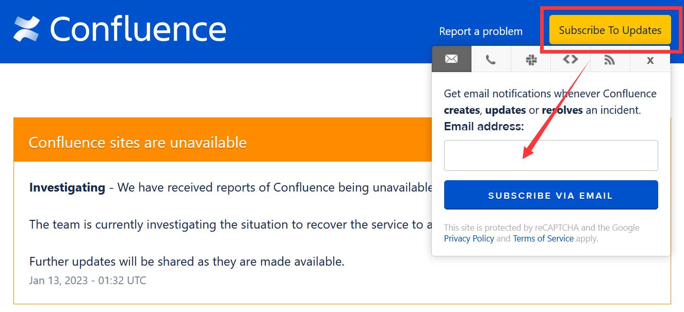This screenshot has width=684, height=312.
Task: Select the phone notifications icon
Action: 491,59
